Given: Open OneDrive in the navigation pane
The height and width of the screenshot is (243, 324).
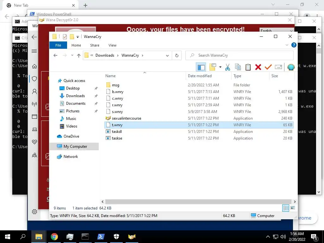Looking at the screenshot, I should click(71, 136).
